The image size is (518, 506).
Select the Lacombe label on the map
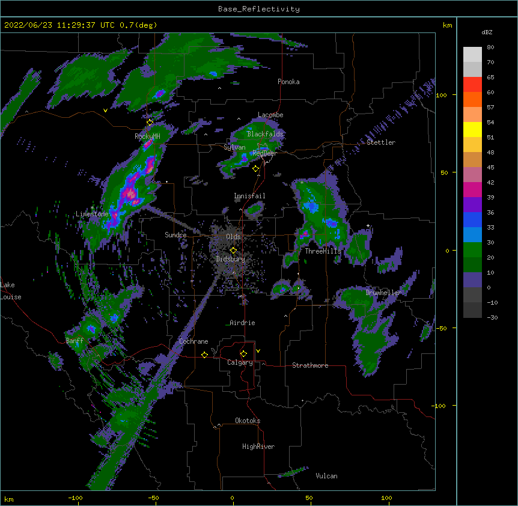coord(270,115)
